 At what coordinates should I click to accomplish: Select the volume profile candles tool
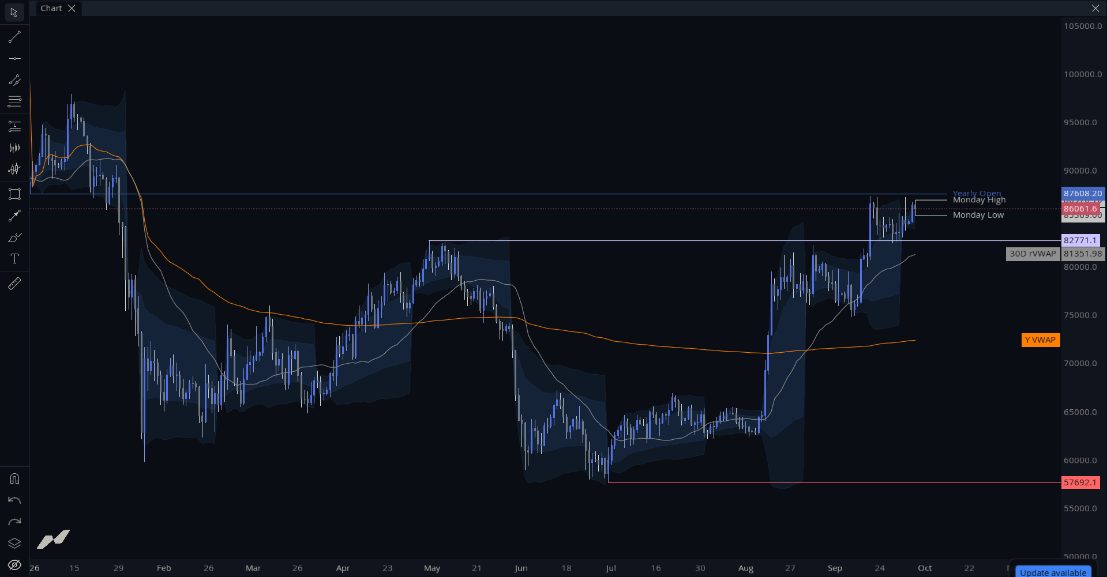coord(14,169)
